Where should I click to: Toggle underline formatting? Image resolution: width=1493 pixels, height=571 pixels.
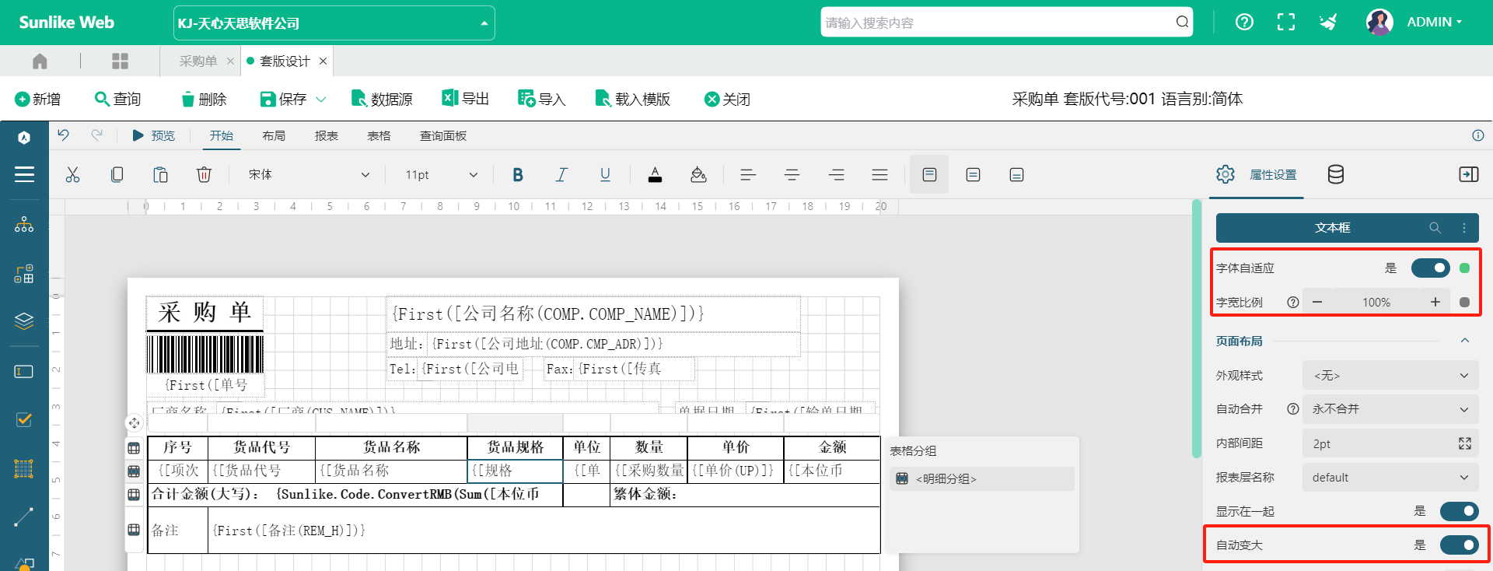(605, 175)
